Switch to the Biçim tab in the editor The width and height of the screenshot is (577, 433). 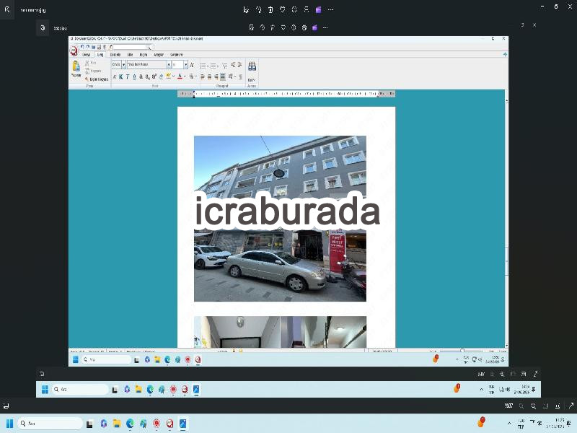point(143,55)
